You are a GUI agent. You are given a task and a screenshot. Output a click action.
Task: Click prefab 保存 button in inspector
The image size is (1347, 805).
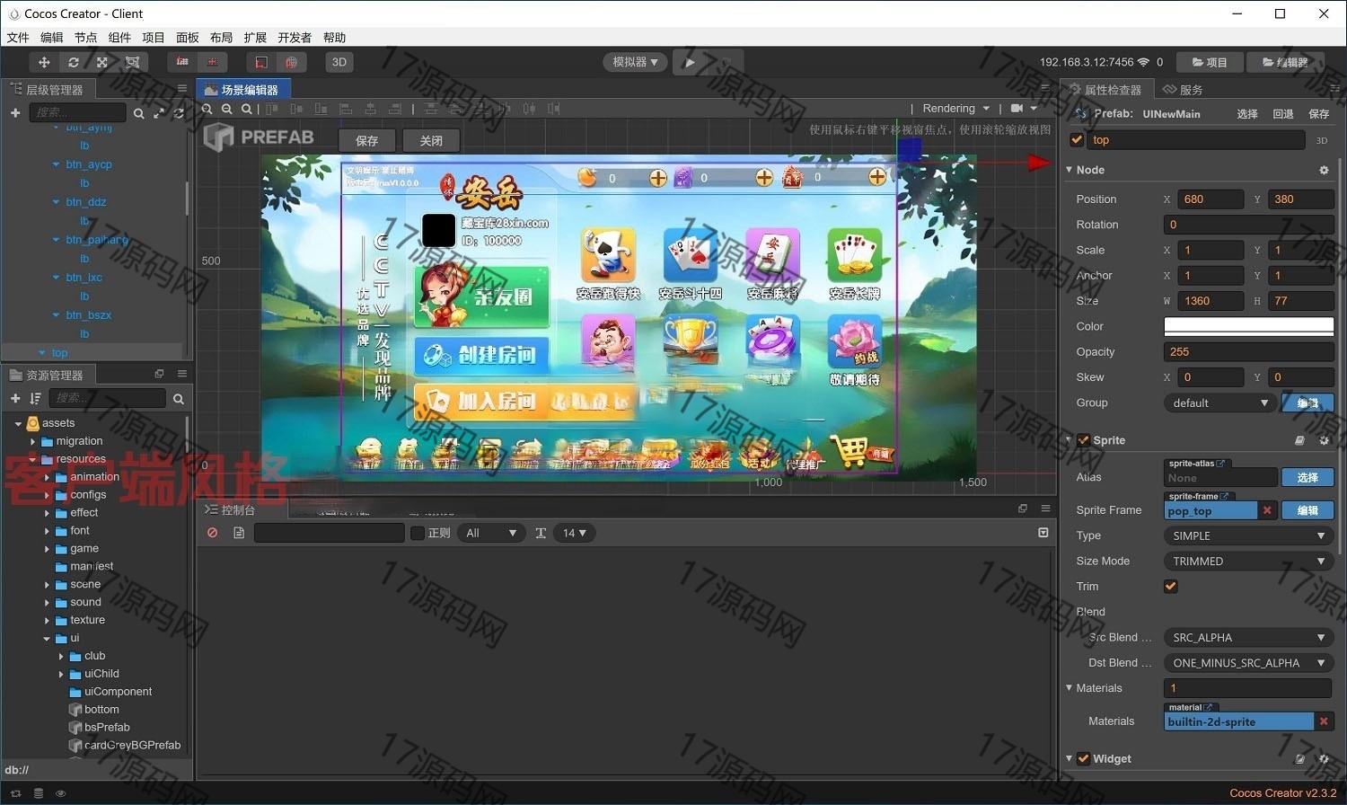click(1319, 114)
